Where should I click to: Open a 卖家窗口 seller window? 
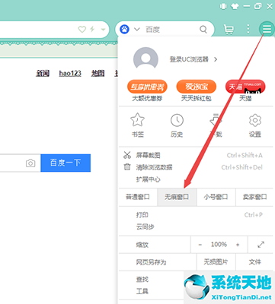[254, 197]
